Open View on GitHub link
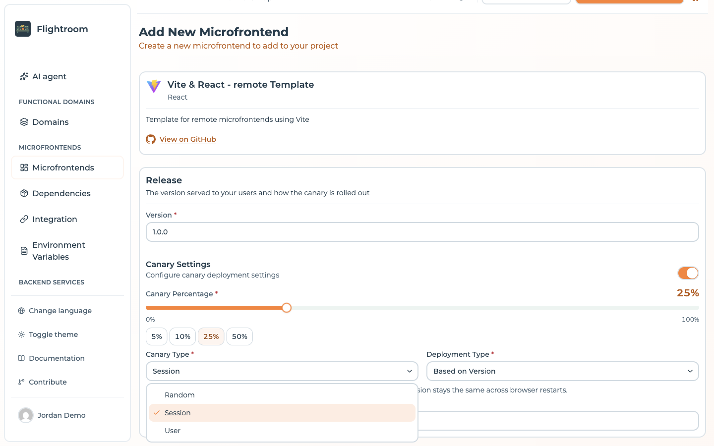The height and width of the screenshot is (446, 714). [x=188, y=139]
